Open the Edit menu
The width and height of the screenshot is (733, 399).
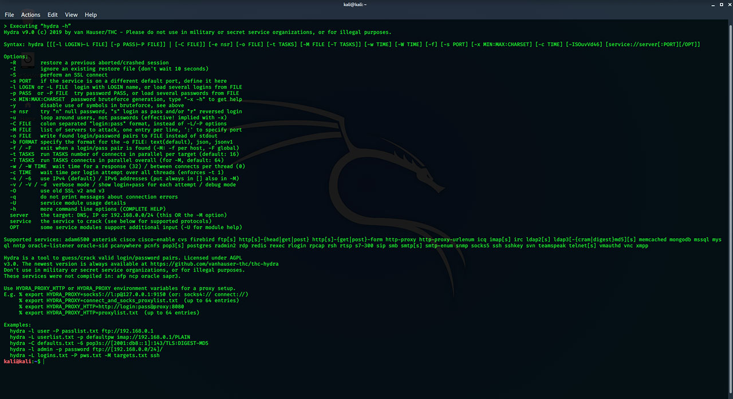tap(53, 14)
